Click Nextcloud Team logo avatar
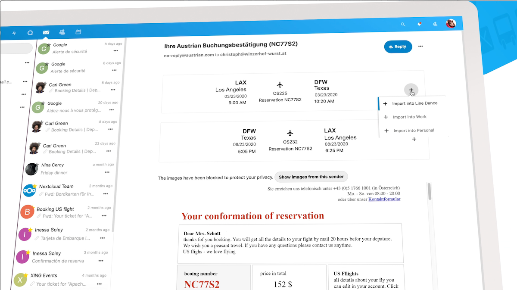Image resolution: width=517 pixels, height=290 pixels. (x=29, y=190)
